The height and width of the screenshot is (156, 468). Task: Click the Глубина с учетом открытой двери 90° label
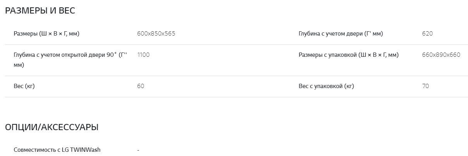70,55
